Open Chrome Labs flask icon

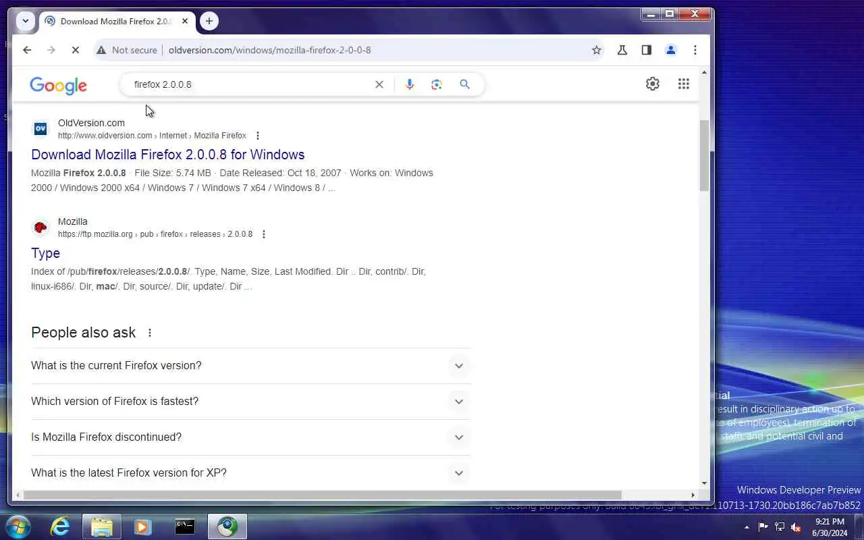[622, 50]
